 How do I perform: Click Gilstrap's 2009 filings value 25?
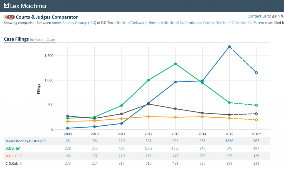coord(68,141)
